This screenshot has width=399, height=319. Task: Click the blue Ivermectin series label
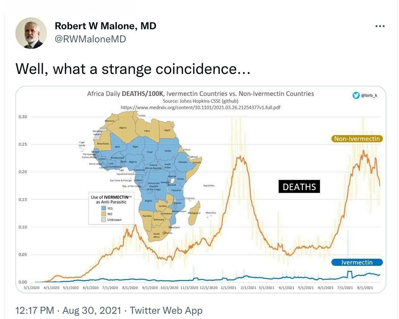tap(356, 262)
